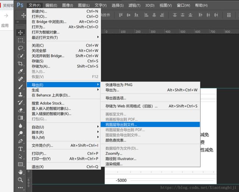Screen dimensions: 239x192
Task: Choose 存储为 Web 所用格式（旧版）
Action: [150, 106]
